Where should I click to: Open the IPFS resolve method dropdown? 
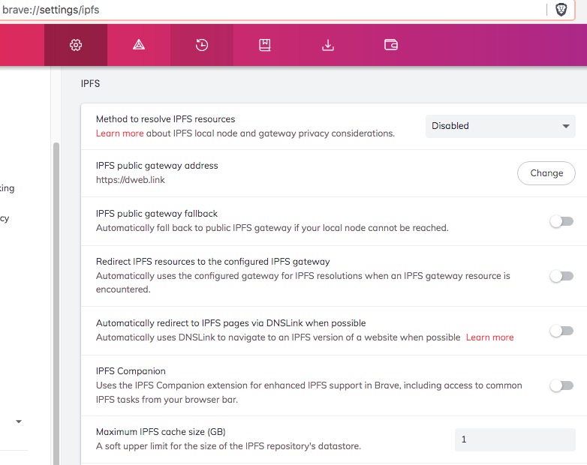tap(500, 126)
